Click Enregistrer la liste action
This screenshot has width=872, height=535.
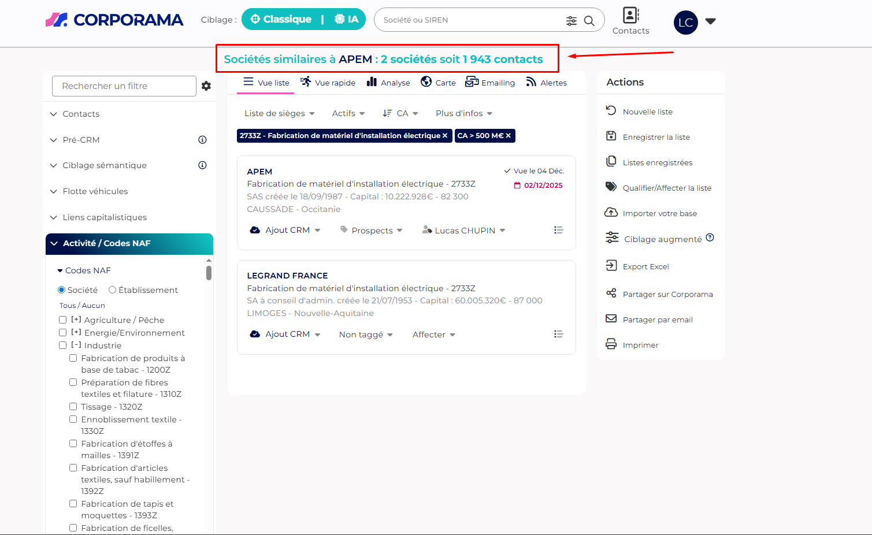pyautogui.click(x=656, y=137)
